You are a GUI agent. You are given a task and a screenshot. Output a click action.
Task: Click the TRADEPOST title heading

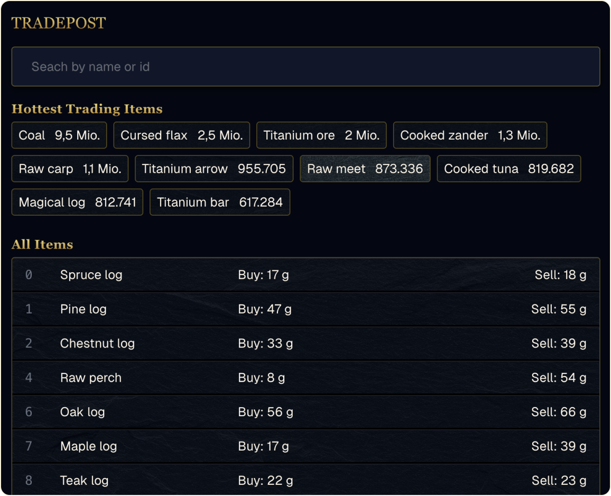click(x=59, y=23)
